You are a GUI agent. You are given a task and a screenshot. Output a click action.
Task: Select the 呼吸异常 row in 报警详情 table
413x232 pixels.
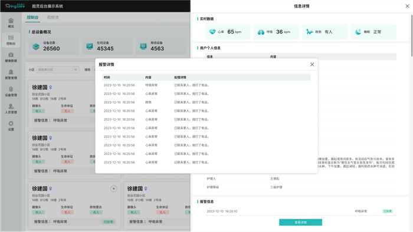pyautogui.click(x=207, y=85)
